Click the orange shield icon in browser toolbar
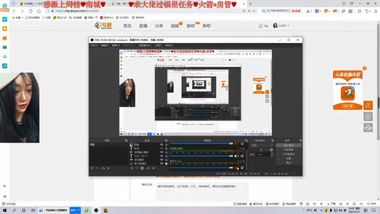The height and width of the screenshot is (214, 380). click(x=326, y=11)
